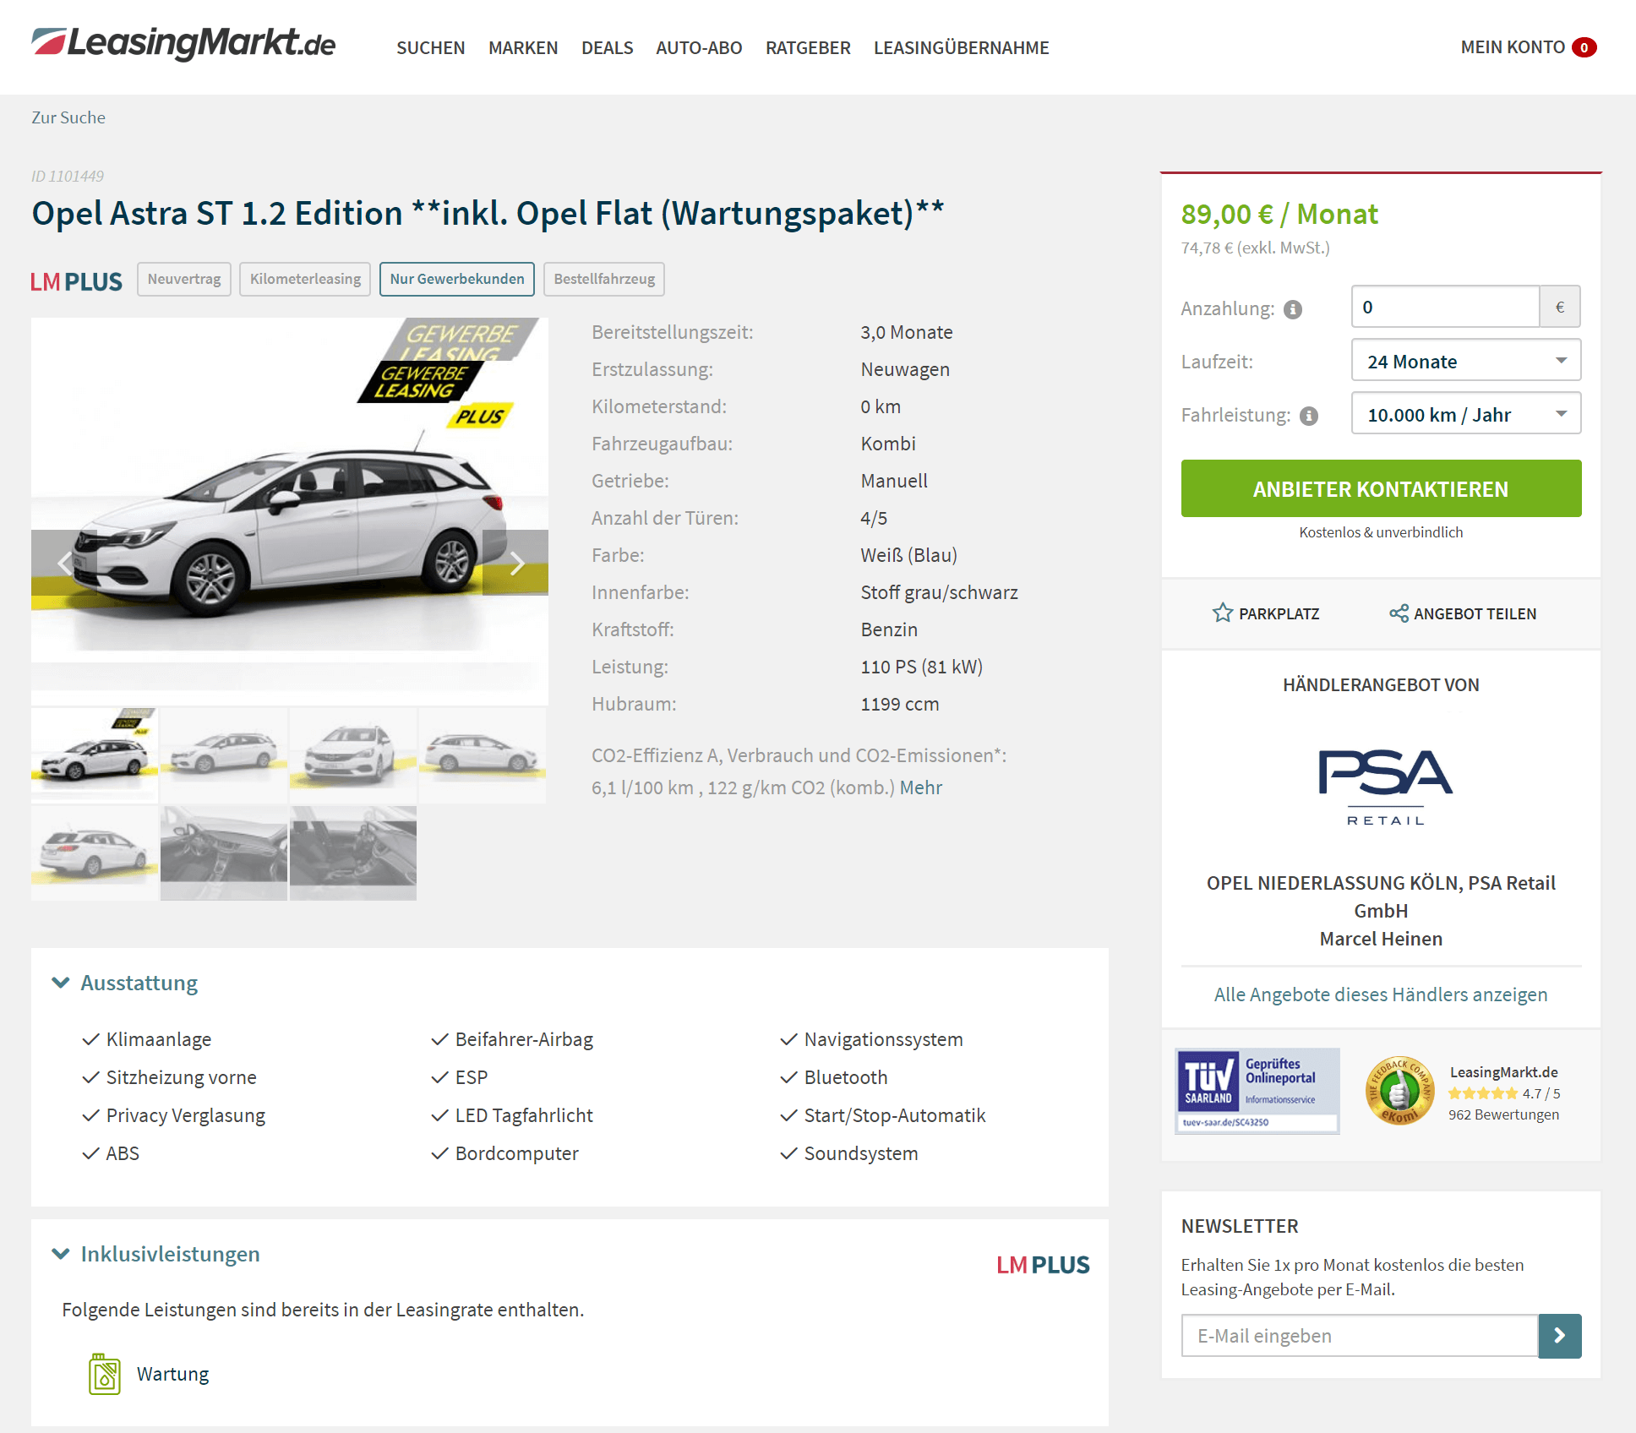The width and height of the screenshot is (1636, 1433).
Task: Click the Bluetooth feature entry
Action: click(834, 1077)
